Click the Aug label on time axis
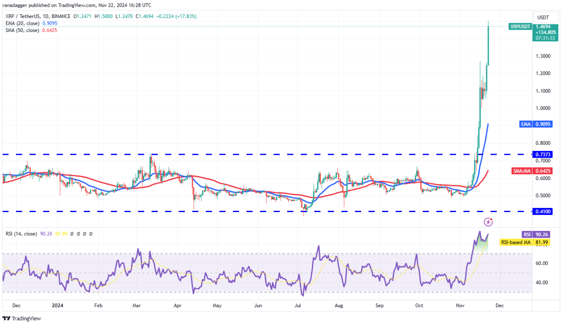562x324 pixels. click(339, 305)
